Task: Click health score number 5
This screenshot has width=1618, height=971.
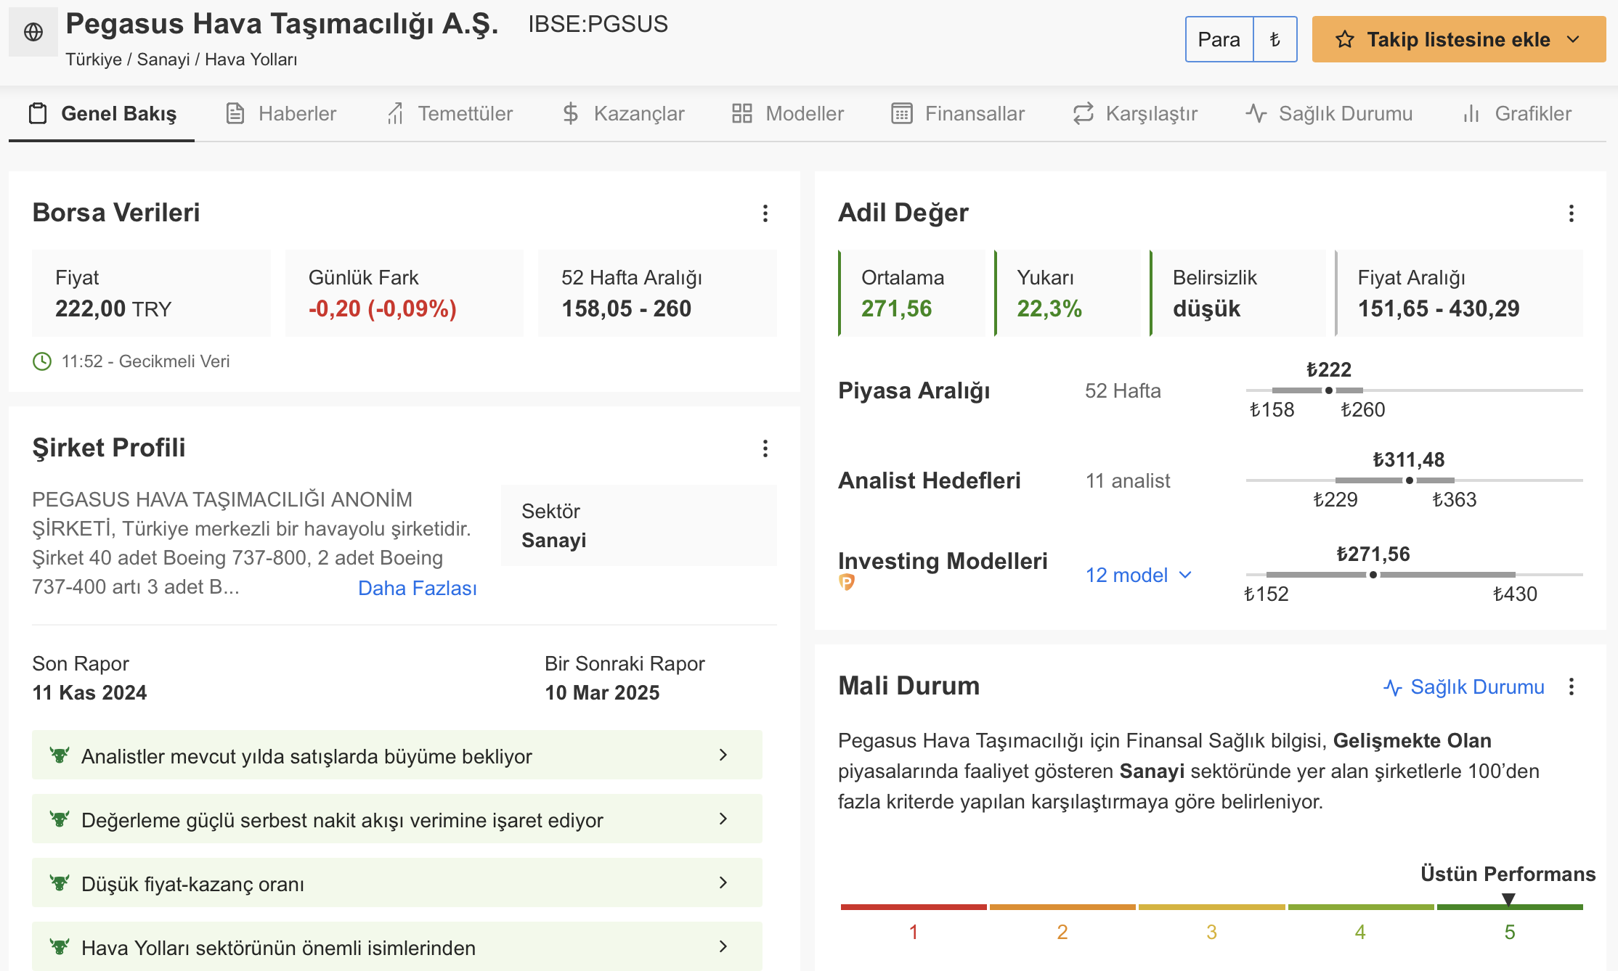Action: click(1510, 932)
